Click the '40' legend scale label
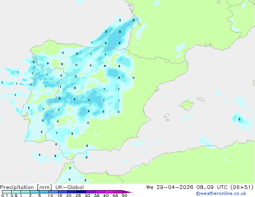 106,195
